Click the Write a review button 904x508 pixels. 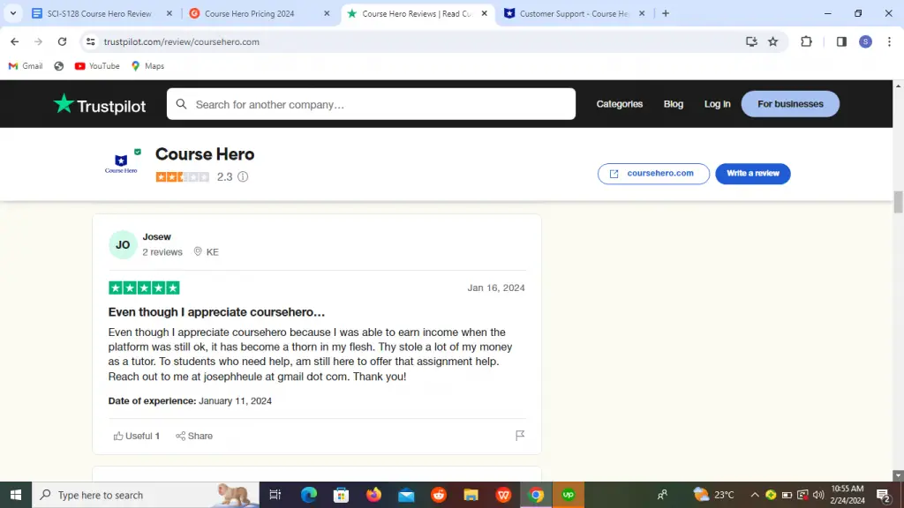pyautogui.click(x=753, y=173)
